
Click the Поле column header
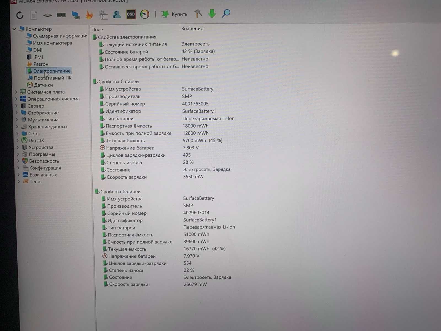tap(97, 30)
